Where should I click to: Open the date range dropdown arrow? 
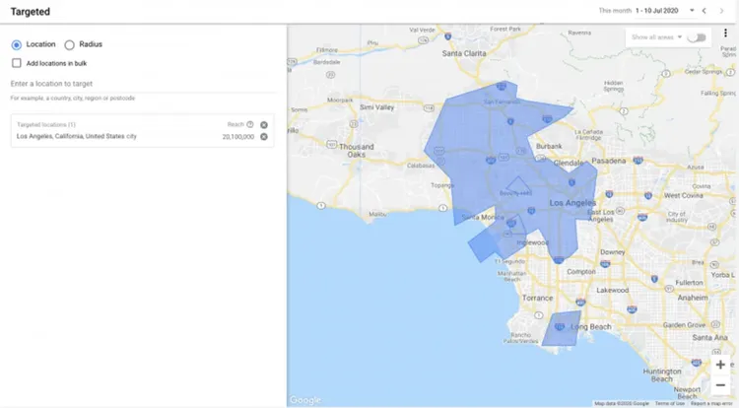(692, 11)
